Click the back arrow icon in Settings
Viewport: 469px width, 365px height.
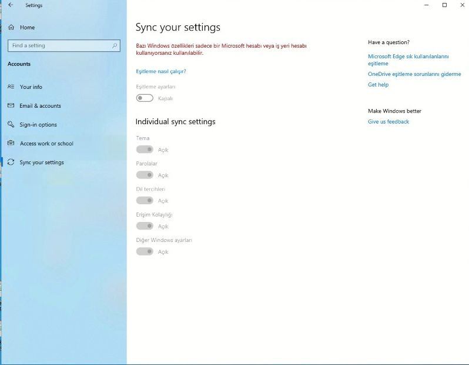click(x=11, y=5)
